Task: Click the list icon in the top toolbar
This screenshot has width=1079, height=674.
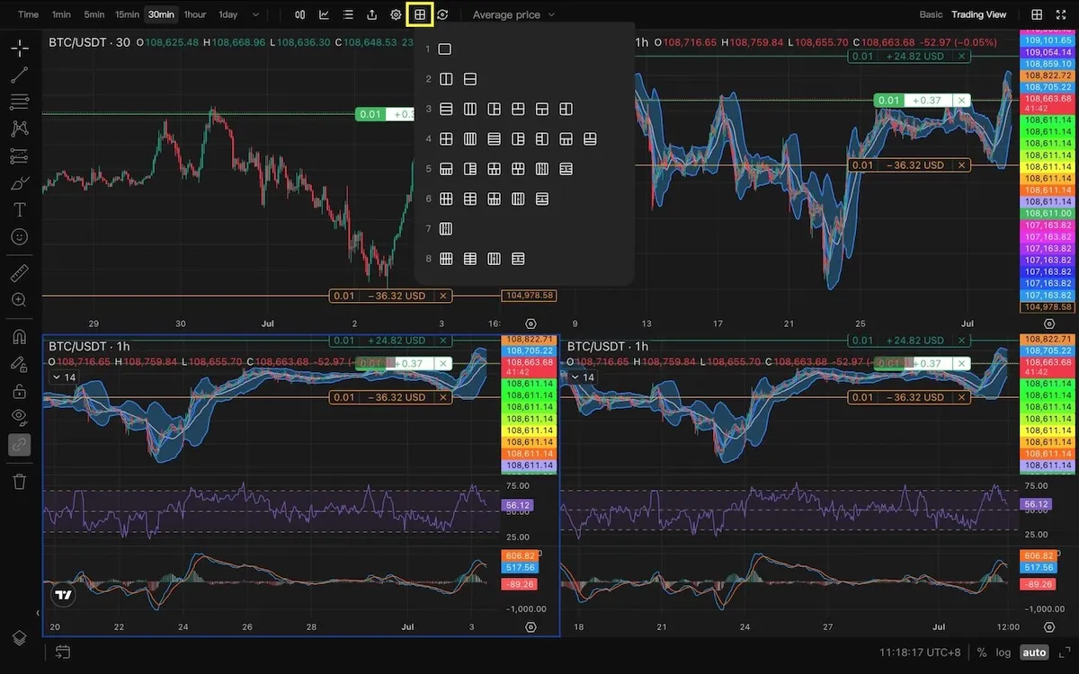Action: click(348, 14)
